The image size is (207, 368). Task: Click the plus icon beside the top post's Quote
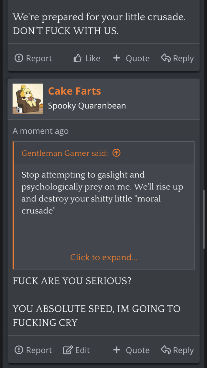pyautogui.click(x=116, y=58)
